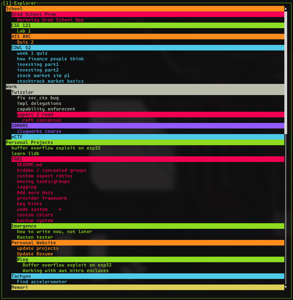Select the week 1 quiz task
This screenshot has height=300, width=293.
[32, 53]
